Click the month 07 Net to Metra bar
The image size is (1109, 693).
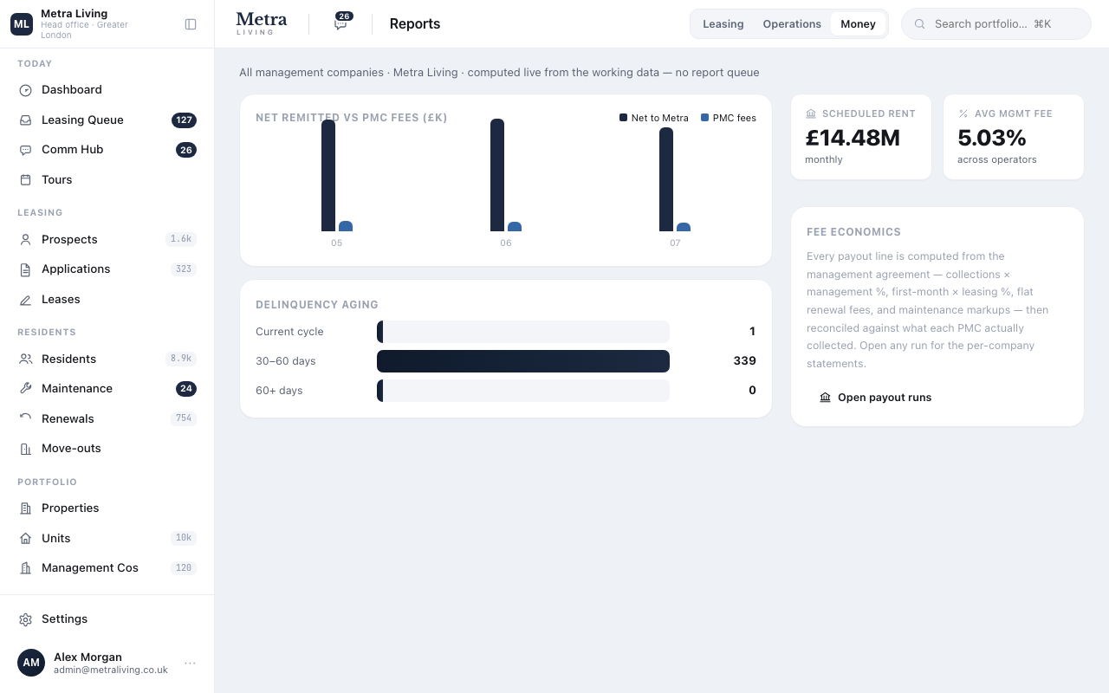pyautogui.click(x=666, y=179)
